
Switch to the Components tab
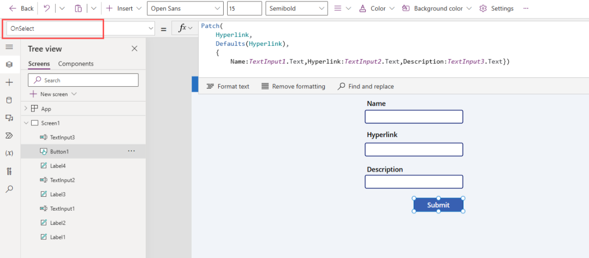pos(76,64)
